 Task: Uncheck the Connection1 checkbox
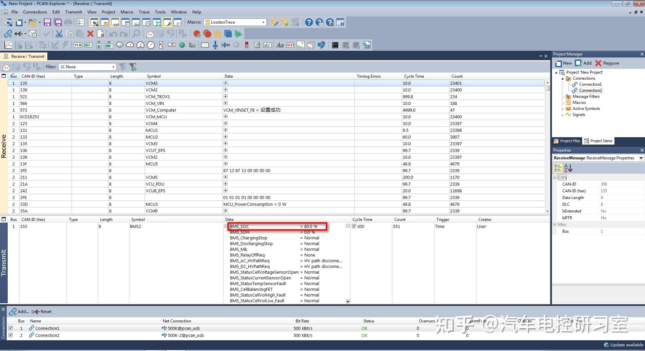coord(11,328)
